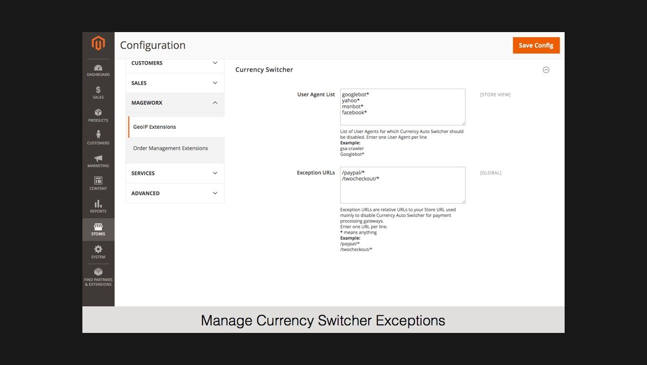
Task: Open the Products section icon
Action: pos(98,113)
